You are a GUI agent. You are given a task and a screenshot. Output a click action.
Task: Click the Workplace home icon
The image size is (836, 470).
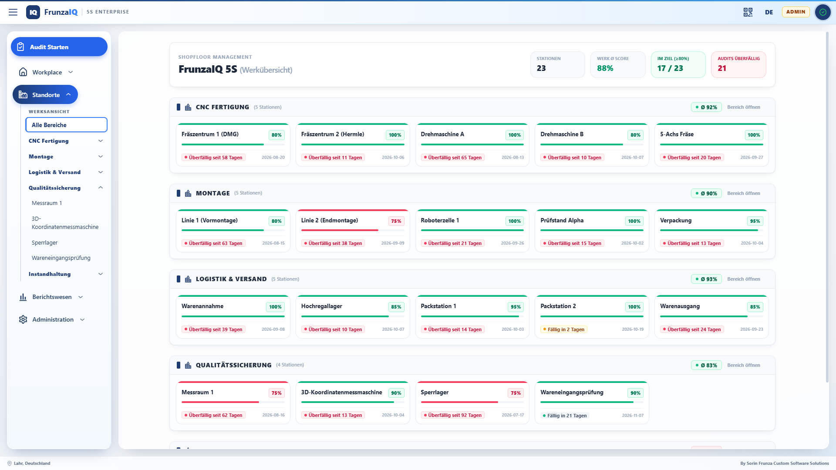coord(23,72)
